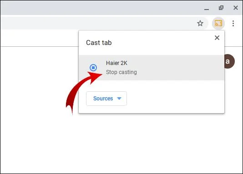
Task: Close the Cast tab popup
Action: pos(217,38)
